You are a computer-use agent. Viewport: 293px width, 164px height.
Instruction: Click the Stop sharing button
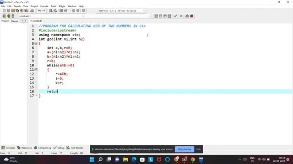click(x=184, y=149)
